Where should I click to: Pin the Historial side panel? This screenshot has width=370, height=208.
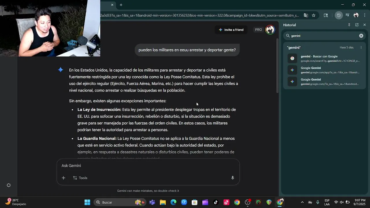point(349,25)
